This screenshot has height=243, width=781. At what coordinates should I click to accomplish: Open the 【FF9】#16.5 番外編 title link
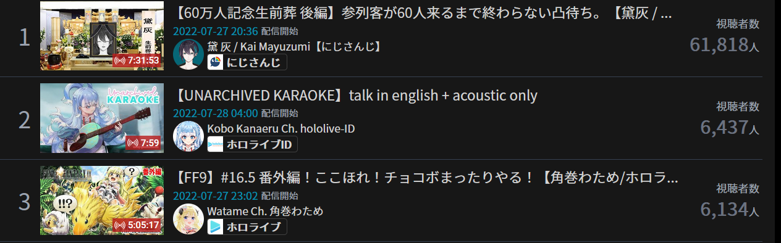click(x=426, y=178)
